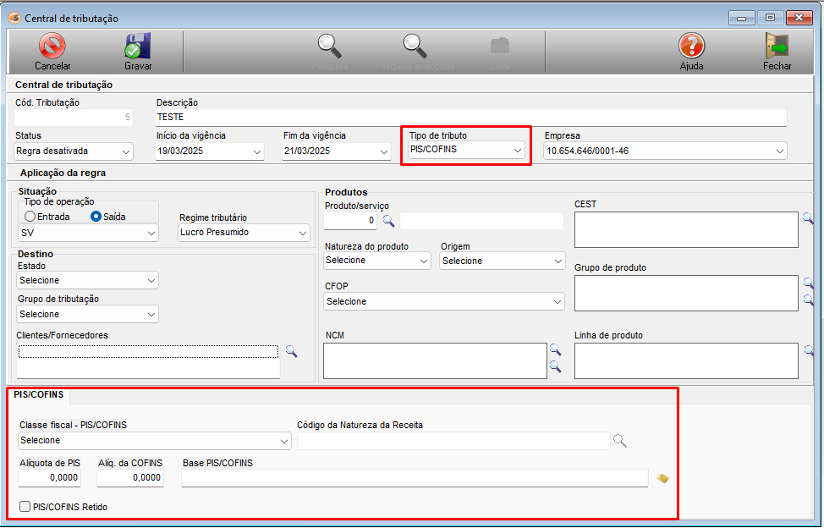Select the Entrada radio button

click(x=30, y=217)
